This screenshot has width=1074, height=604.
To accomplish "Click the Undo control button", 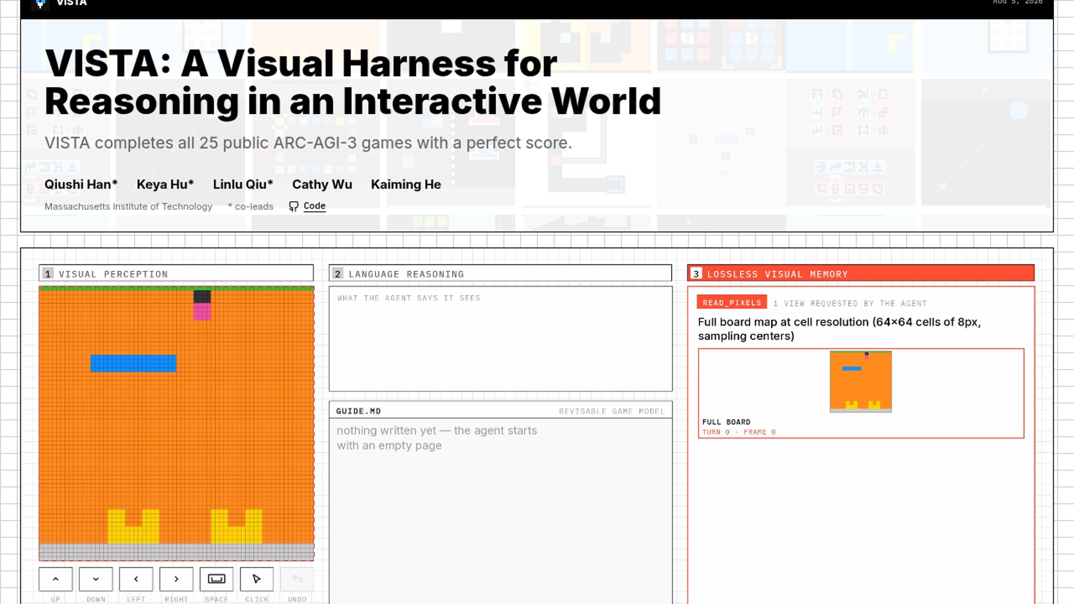I will click(x=297, y=579).
